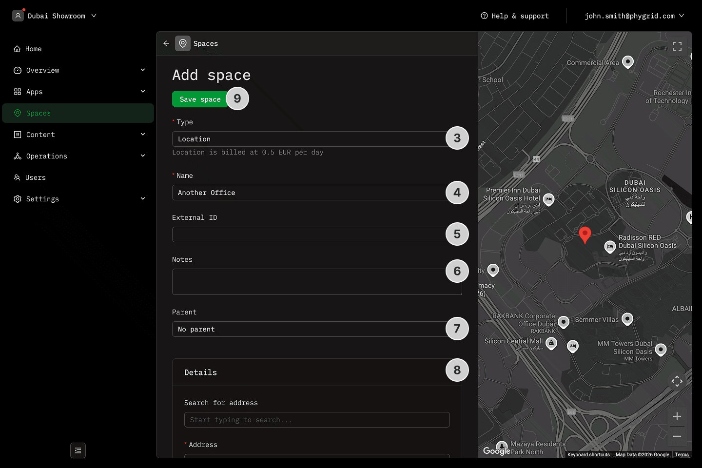Open Users in the sidebar
The image size is (702, 468).
[35, 177]
